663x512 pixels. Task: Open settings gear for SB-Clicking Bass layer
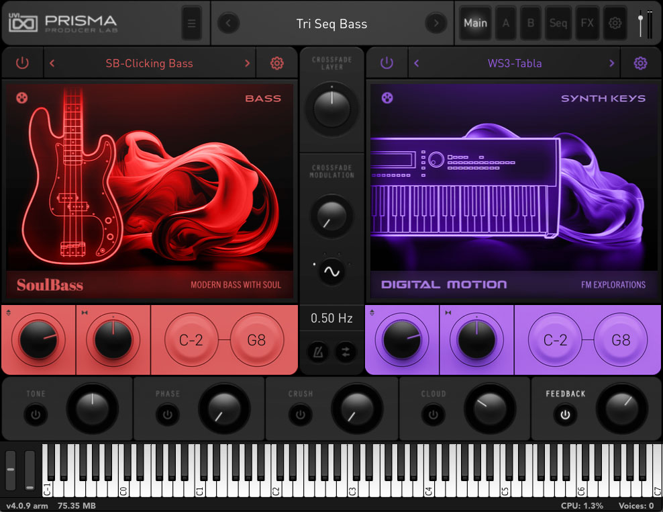click(277, 63)
